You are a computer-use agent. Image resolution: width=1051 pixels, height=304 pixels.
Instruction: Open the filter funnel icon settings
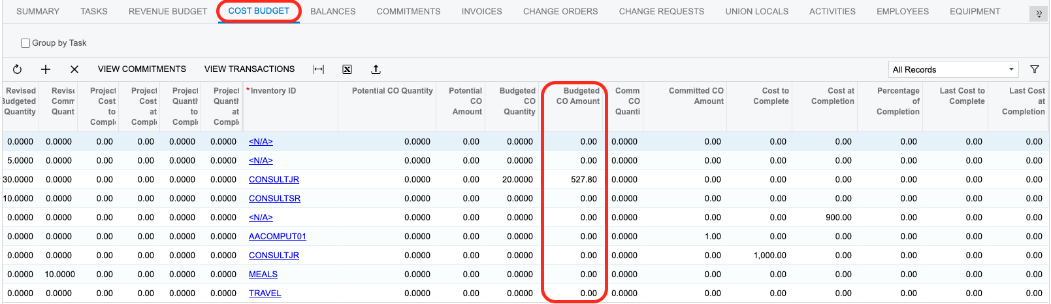(x=1035, y=69)
